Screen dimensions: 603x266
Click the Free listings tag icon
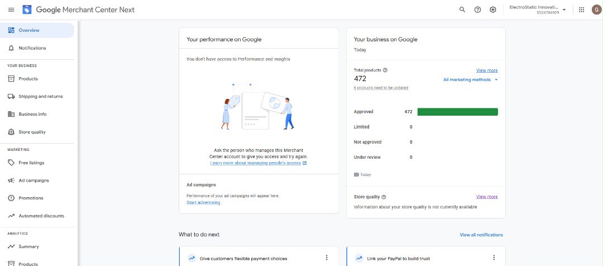pyautogui.click(x=11, y=163)
